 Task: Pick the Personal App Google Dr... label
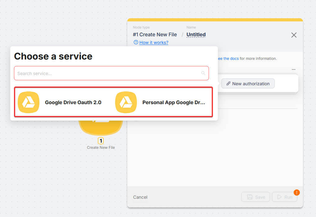coord(174,102)
